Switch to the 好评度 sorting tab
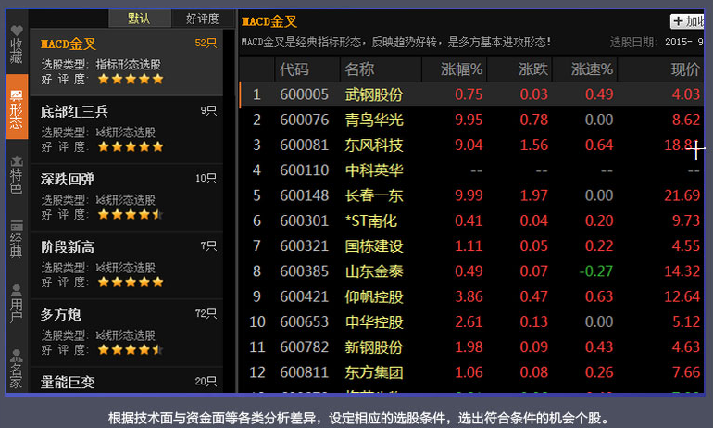The height and width of the screenshot is (428, 713). point(203,19)
